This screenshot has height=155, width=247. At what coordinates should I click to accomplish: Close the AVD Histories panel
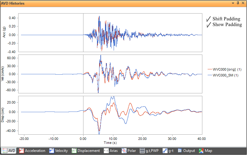243,3
